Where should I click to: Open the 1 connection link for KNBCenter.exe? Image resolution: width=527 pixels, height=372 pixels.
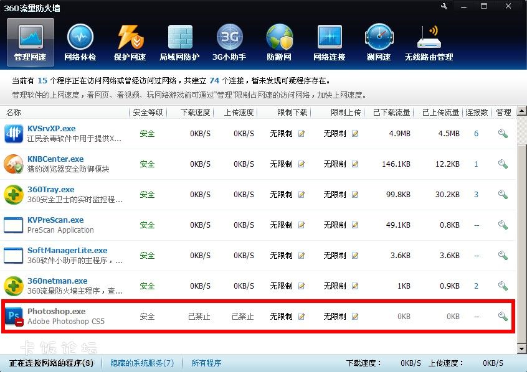click(x=477, y=164)
